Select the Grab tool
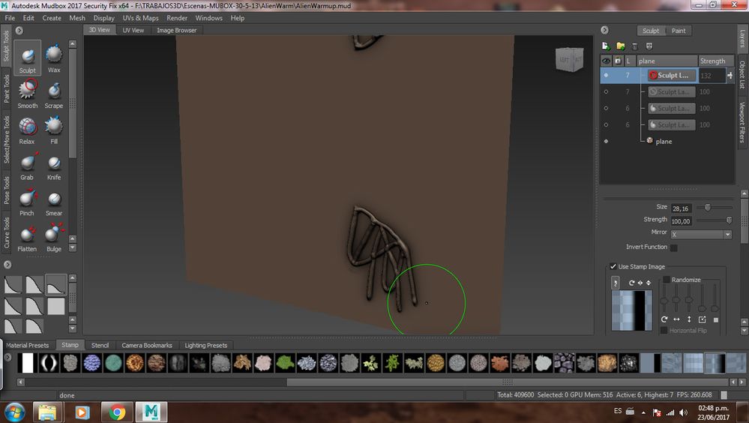Viewport: 749px width, 423px height. [27, 166]
